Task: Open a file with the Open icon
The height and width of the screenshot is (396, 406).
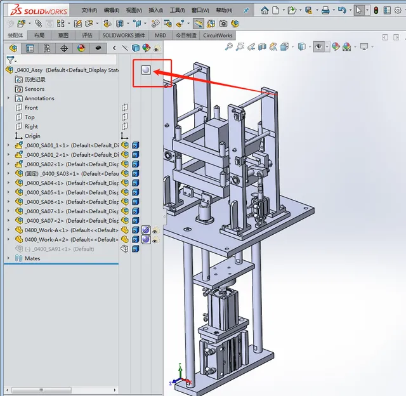Action: (x=292, y=10)
